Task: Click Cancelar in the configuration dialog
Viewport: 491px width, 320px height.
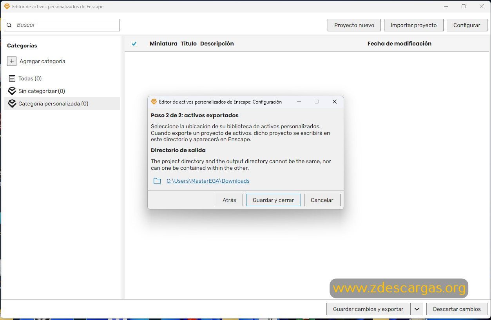Action: click(x=322, y=200)
